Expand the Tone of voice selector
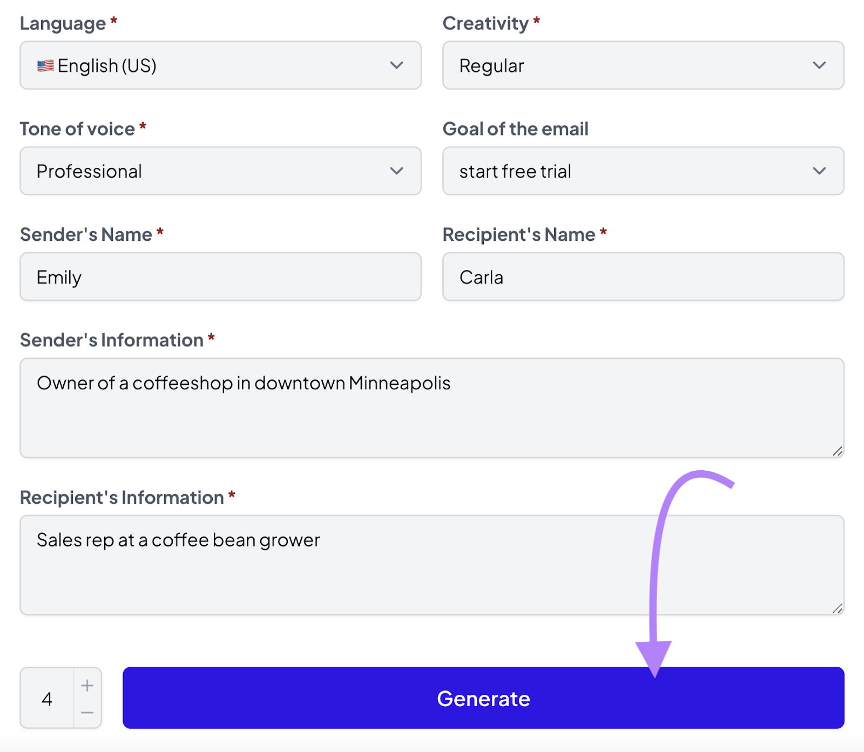The height and width of the screenshot is (752, 864). point(219,171)
